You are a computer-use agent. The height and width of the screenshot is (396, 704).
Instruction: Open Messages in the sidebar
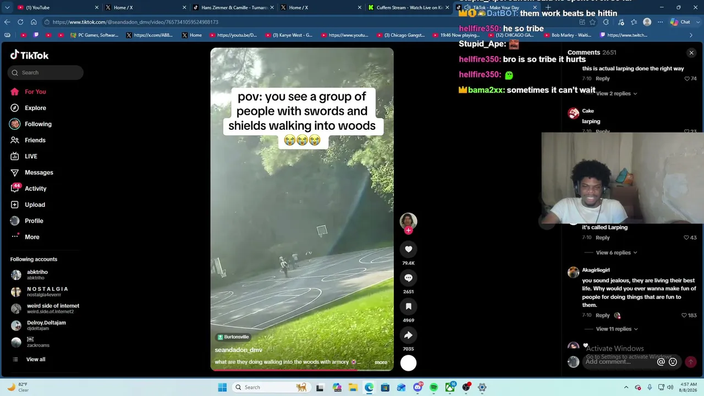click(39, 173)
